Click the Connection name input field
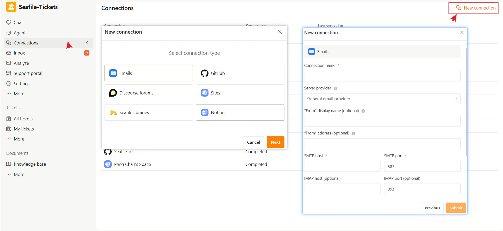The width and height of the screenshot is (503, 231). coord(382,76)
